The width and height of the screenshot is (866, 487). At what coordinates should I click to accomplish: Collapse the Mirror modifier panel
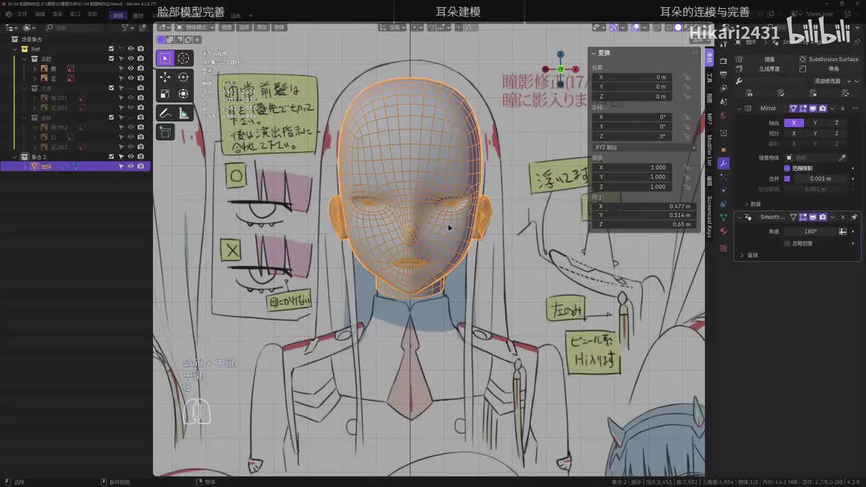(740, 108)
